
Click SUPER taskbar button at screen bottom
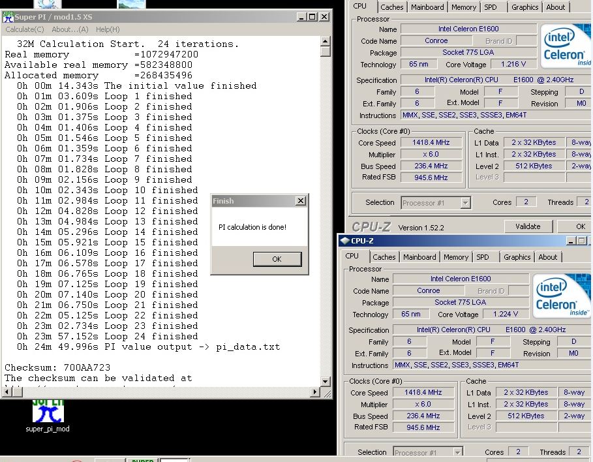pyautogui.click(x=143, y=460)
